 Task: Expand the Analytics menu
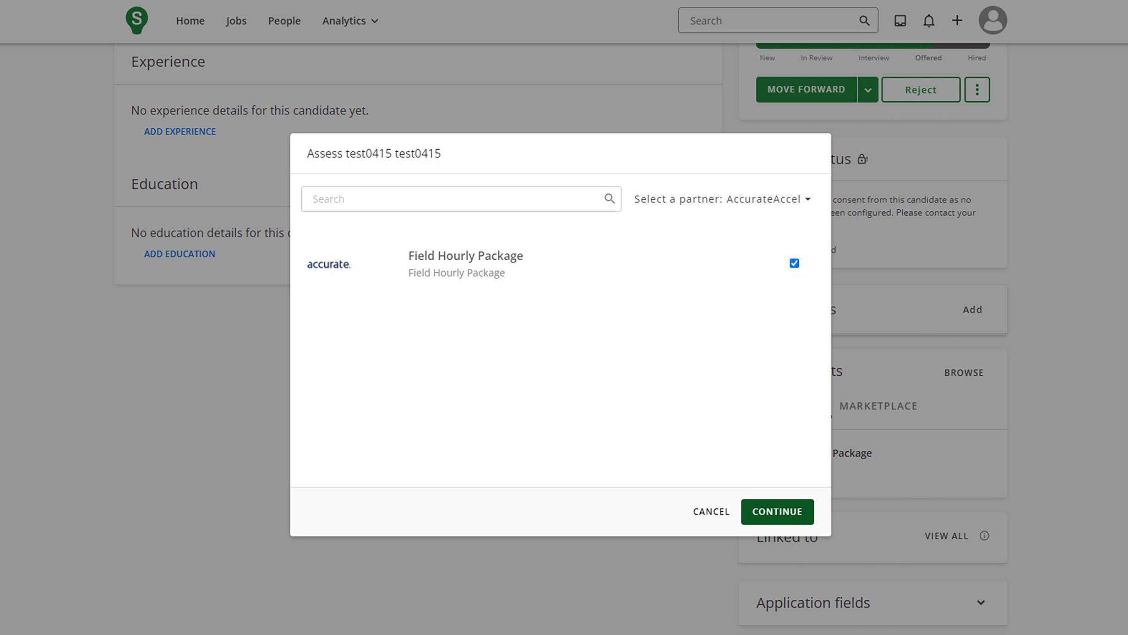click(350, 21)
